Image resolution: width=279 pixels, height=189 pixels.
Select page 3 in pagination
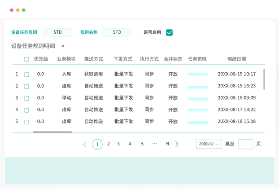point(118,144)
